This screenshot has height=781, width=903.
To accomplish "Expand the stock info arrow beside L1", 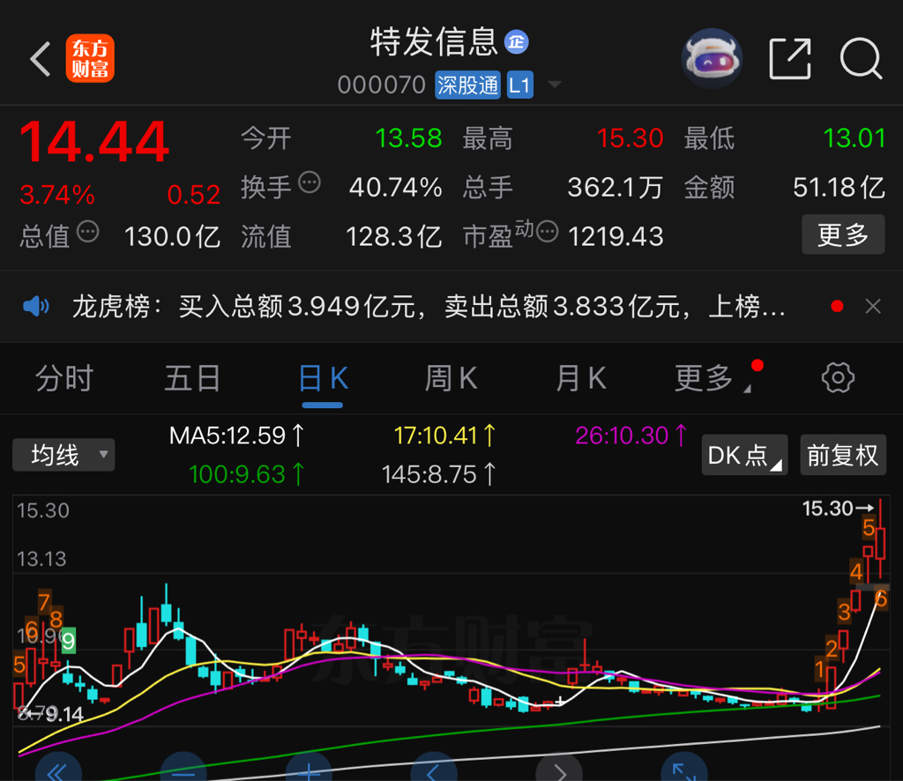I will coord(556,85).
